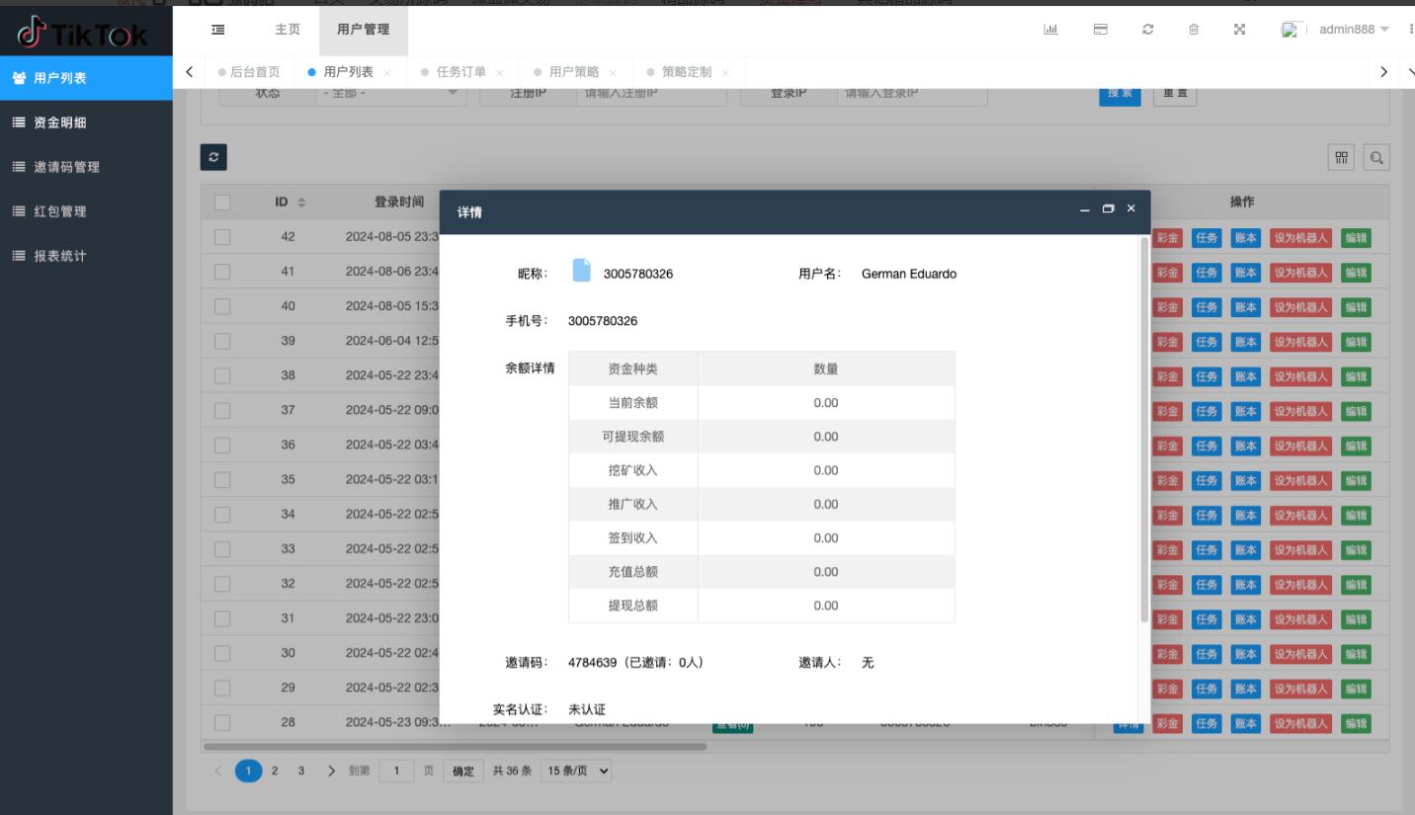
Task: Change the 15条/页 page size dropdown
Action: click(x=576, y=772)
